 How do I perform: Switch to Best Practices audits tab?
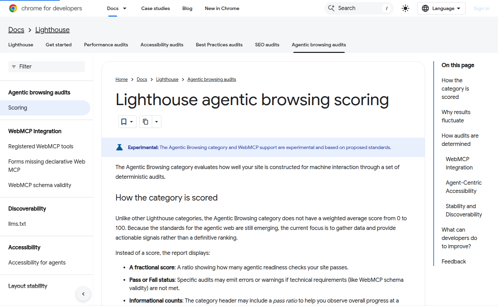coord(219,45)
